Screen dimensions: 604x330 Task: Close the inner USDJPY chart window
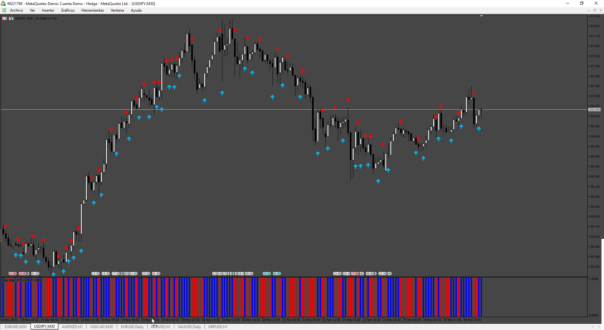601,10
